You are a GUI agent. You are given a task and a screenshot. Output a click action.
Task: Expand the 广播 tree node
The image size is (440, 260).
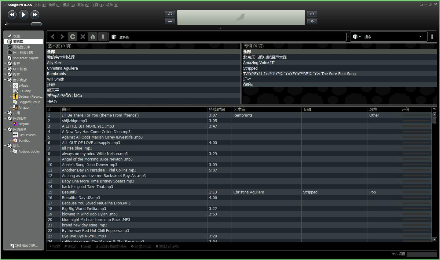5,113
